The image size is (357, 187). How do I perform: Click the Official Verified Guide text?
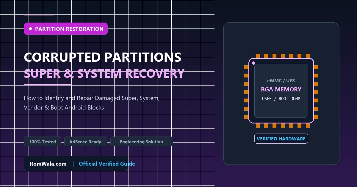(x=107, y=164)
